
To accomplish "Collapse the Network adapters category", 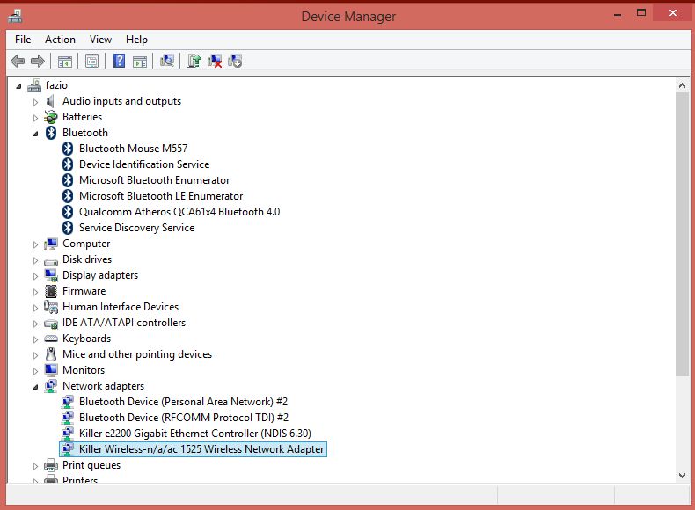I will [x=35, y=387].
